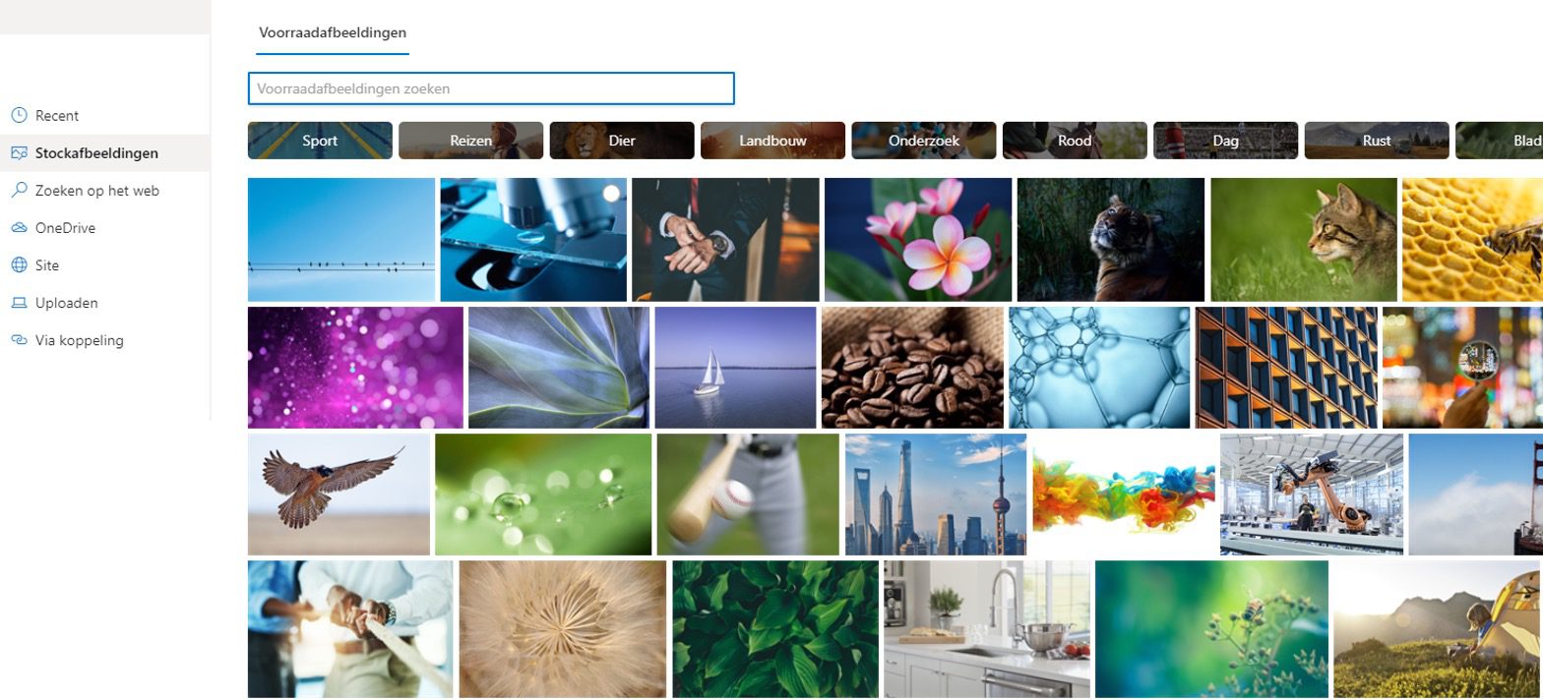1543x700 pixels.
Task: Click the Via koppeling link icon
Action: click(x=19, y=340)
